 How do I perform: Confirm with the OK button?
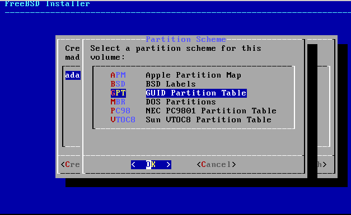pyautogui.click(x=151, y=165)
